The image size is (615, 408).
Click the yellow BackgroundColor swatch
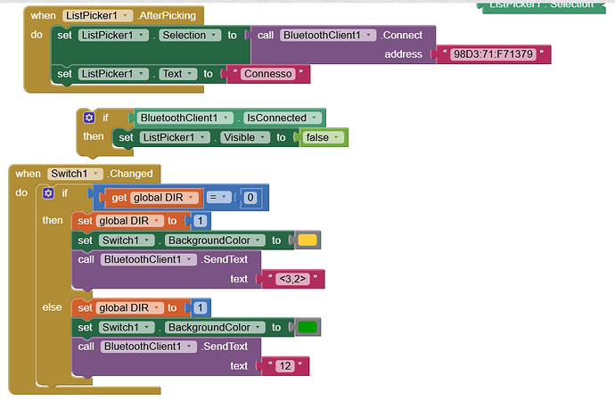click(x=307, y=240)
